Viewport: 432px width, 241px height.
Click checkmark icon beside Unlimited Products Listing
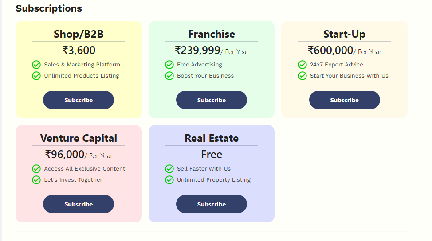pos(36,76)
